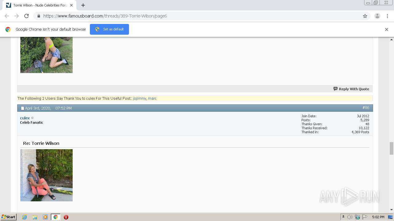Go forward to the next page
This screenshot has height=221, width=394.
[17, 16]
